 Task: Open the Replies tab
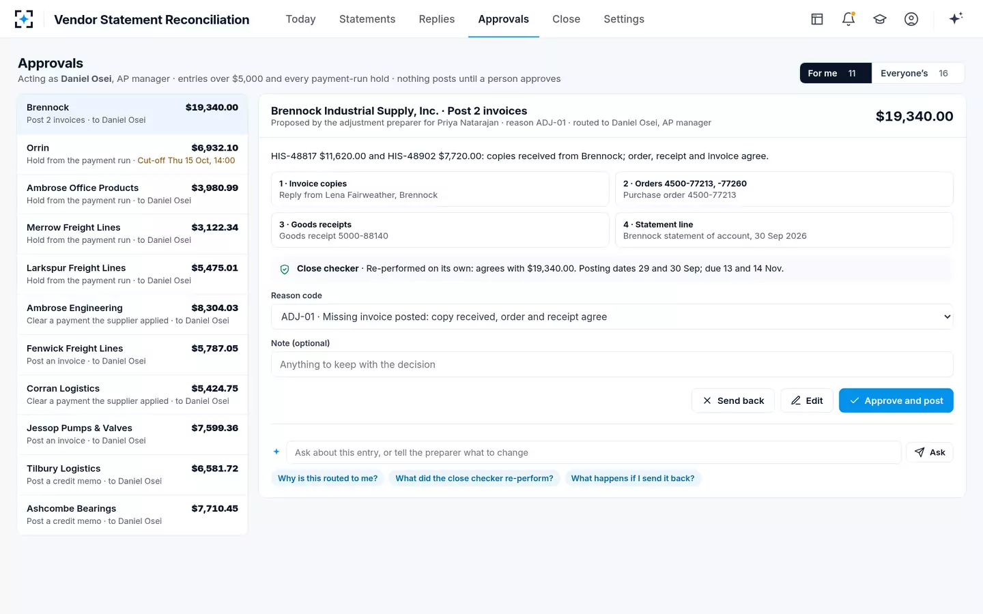[x=437, y=19]
